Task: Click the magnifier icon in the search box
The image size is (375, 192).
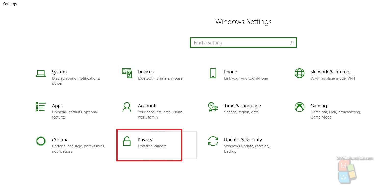Action: click(x=292, y=42)
